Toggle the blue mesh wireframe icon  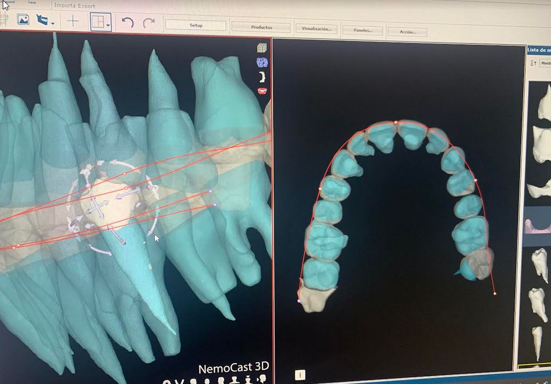click(262, 62)
